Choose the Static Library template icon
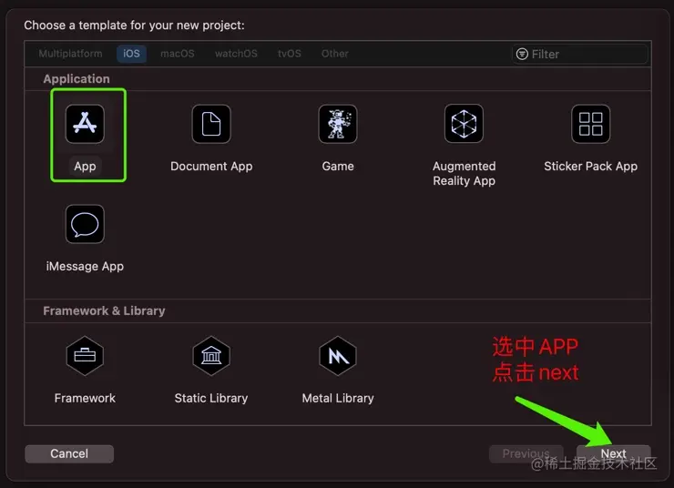674x488 pixels. [x=211, y=356]
